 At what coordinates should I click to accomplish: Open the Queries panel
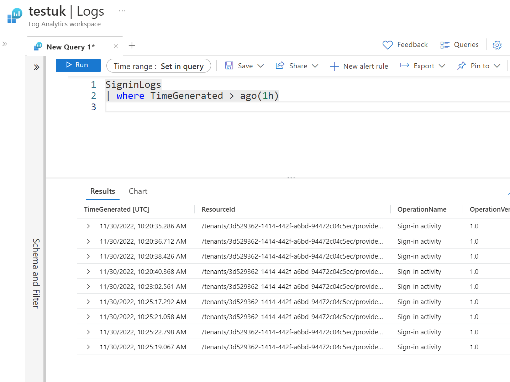click(466, 44)
